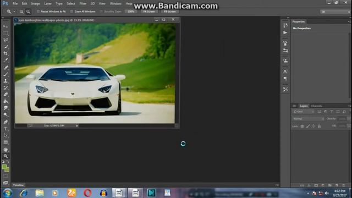Click the Zoom Out magnifier in options bar
Screen dimensions: 352x198
[28, 12]
